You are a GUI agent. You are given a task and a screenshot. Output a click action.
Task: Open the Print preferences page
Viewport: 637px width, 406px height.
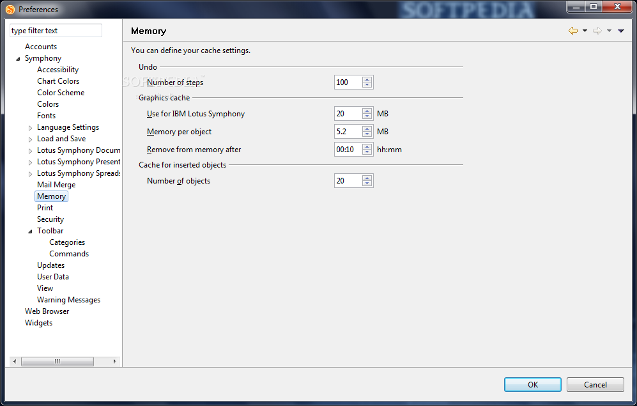[45, 207]
